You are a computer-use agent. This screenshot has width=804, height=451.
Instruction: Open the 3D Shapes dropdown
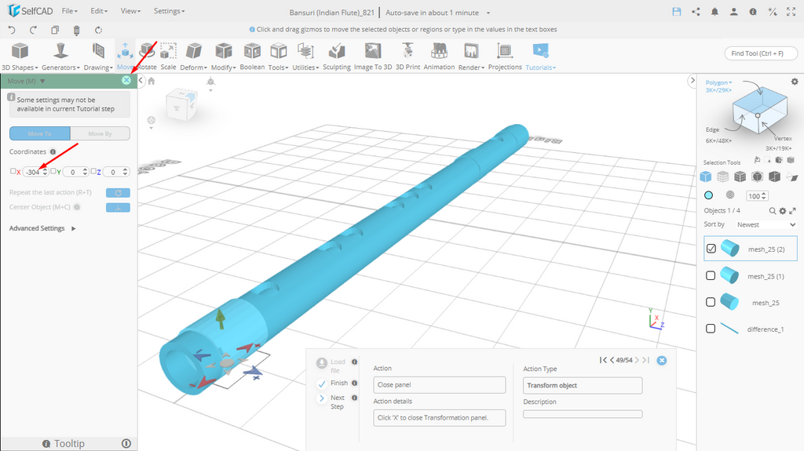[20, 55]
